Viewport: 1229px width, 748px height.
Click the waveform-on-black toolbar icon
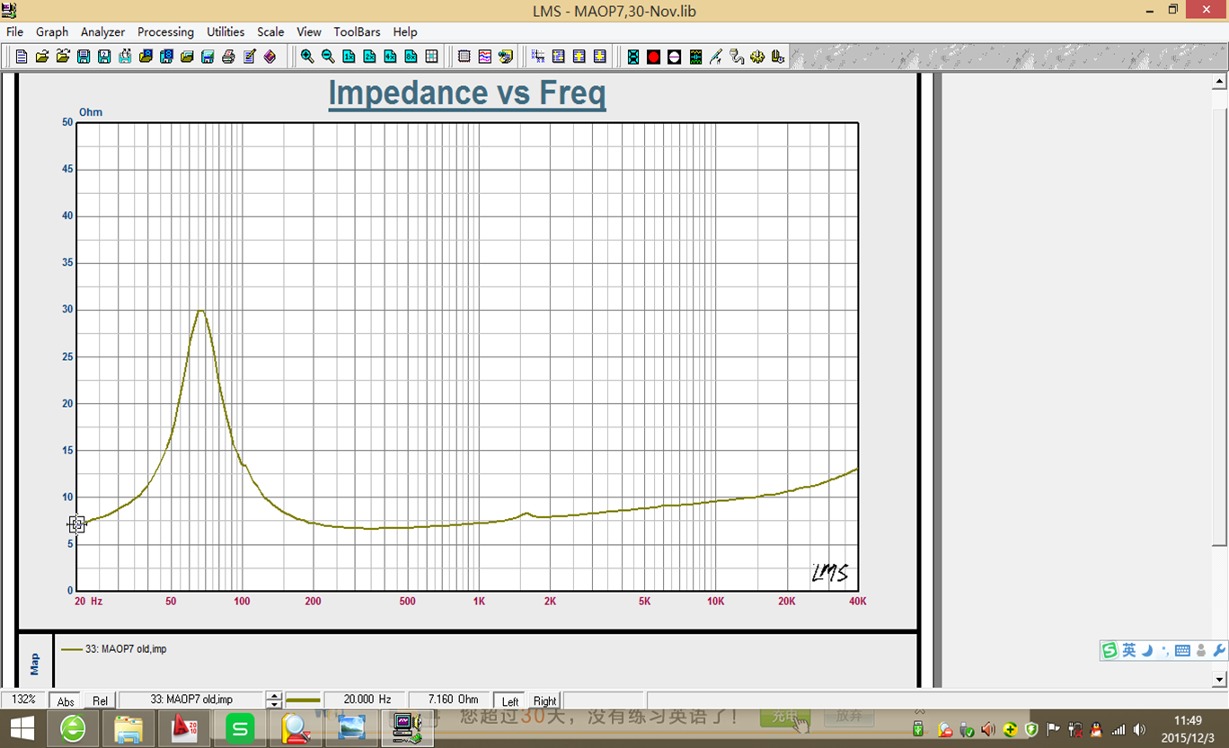(x=695, y=57)
